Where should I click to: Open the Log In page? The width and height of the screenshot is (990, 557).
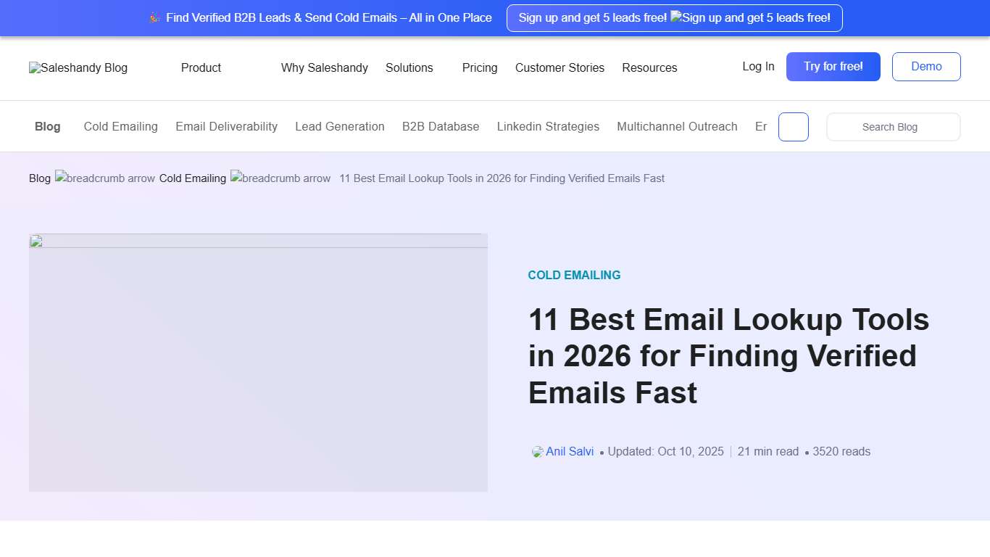[757, 66]
